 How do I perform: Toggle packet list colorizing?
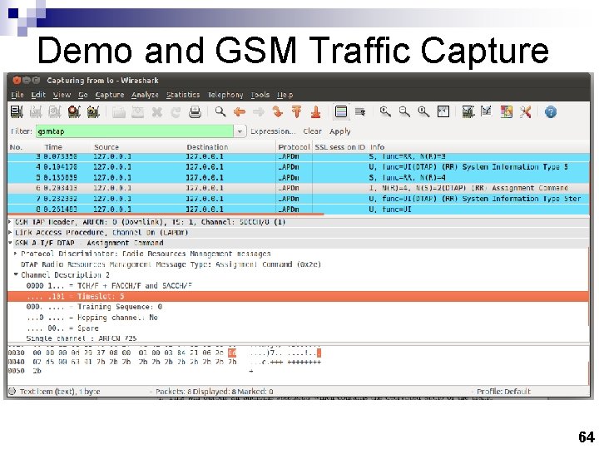tap(341, 112)
